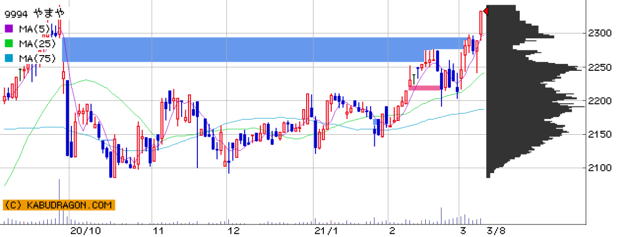
Task: Click the blue resistance zone rectangle
Action: tap(266, 49)
